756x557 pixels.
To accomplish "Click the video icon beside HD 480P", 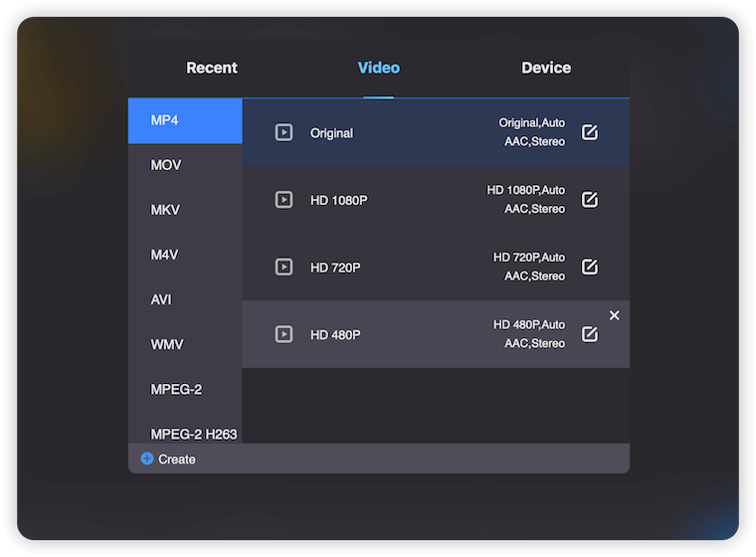I will point(283,334).
